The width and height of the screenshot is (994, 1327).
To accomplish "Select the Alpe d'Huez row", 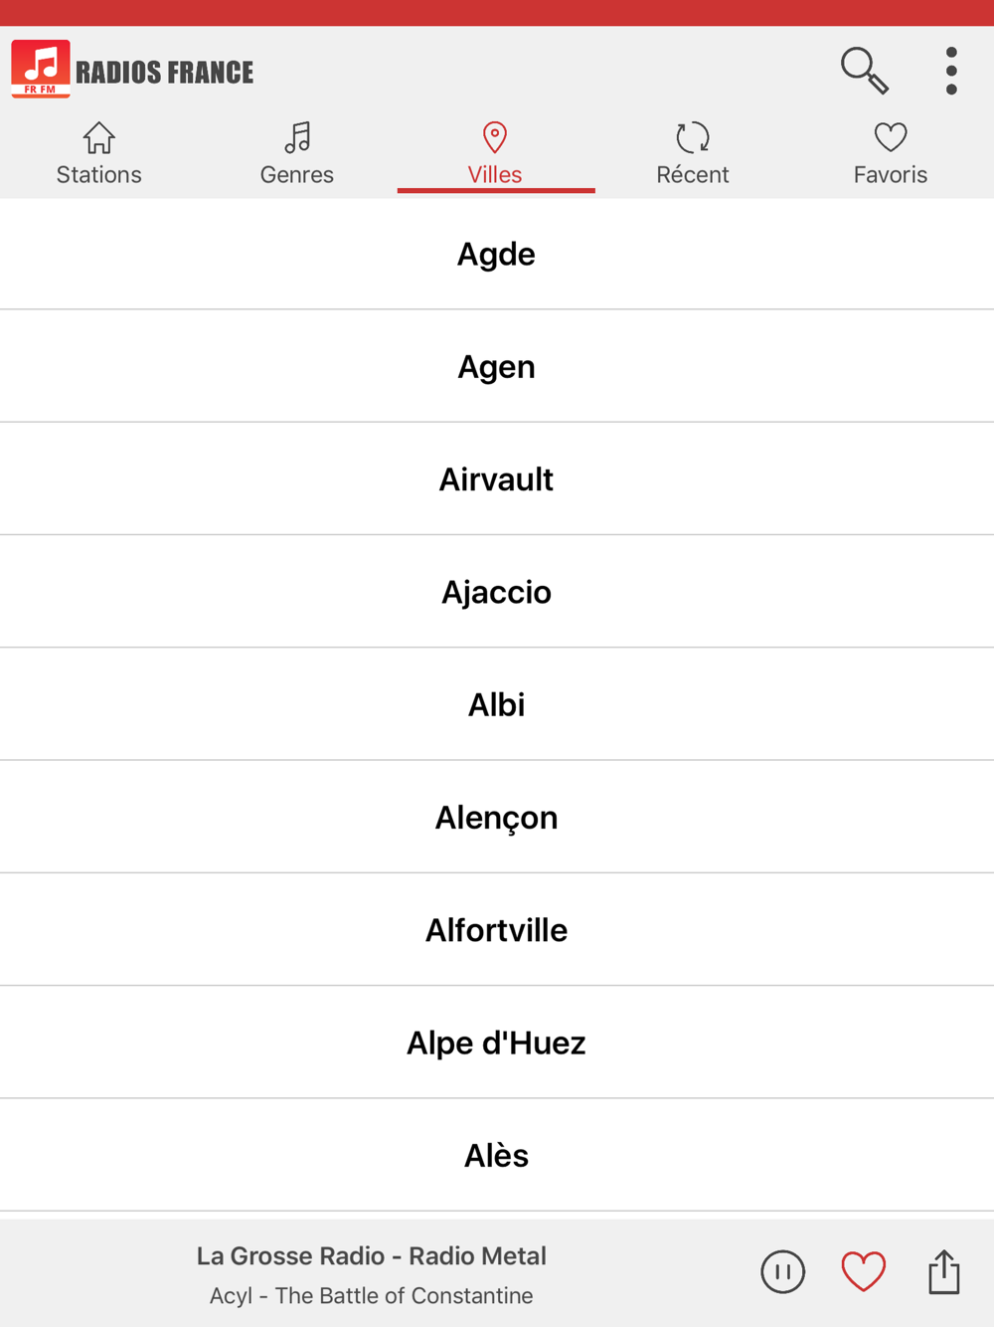I will tap(496, 1043).
